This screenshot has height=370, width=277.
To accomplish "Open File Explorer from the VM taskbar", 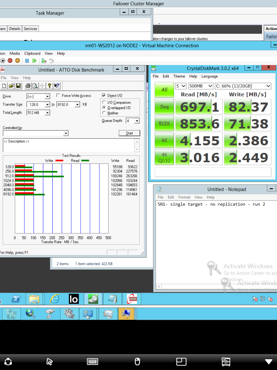I will coord(34,299).
